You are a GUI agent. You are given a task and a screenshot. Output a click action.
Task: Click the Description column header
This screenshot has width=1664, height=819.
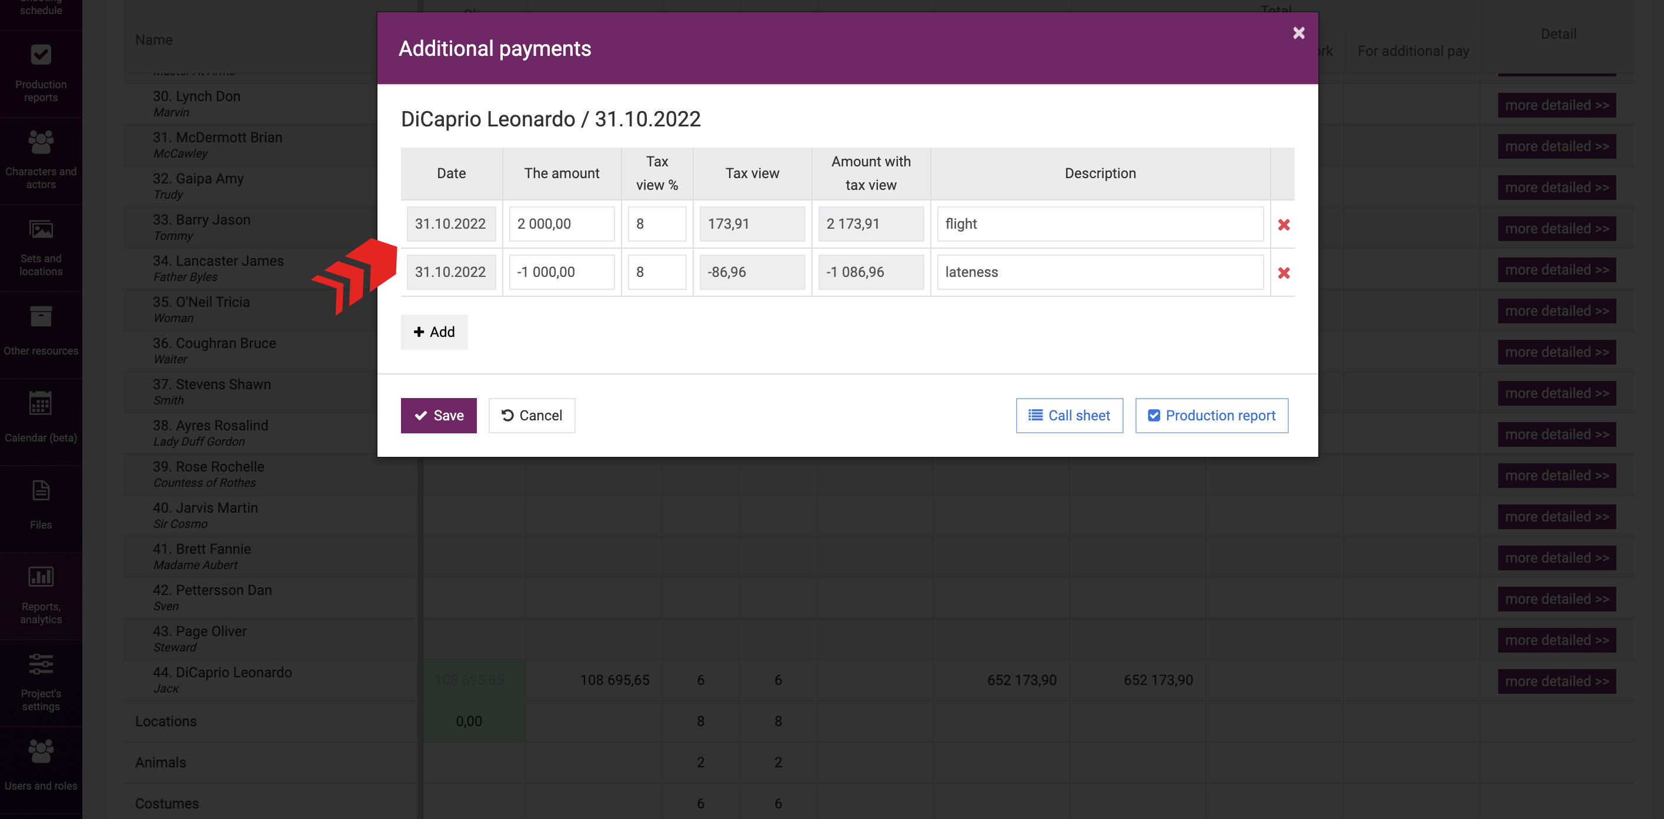(1100, 173)
